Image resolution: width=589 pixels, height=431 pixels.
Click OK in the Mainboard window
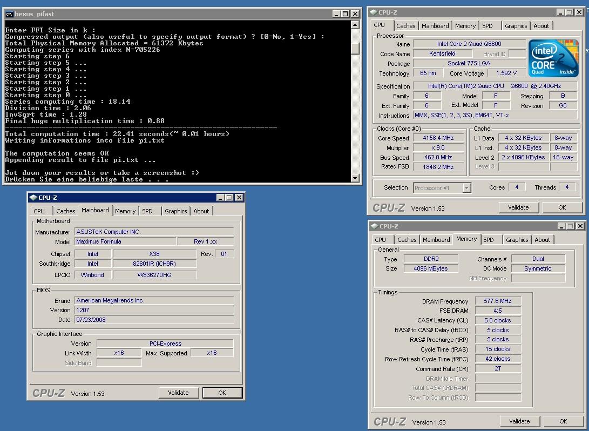(x=222, y=393)
